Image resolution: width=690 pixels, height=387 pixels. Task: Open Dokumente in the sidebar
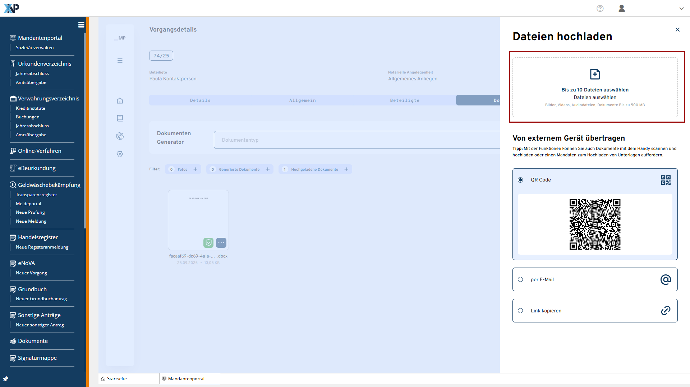click(33, 341)
